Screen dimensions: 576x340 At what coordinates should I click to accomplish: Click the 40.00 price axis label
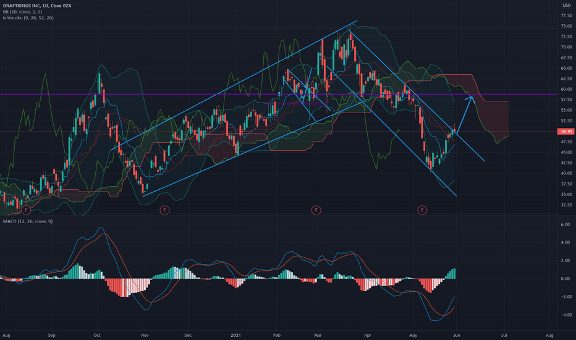tap(567, 173)
